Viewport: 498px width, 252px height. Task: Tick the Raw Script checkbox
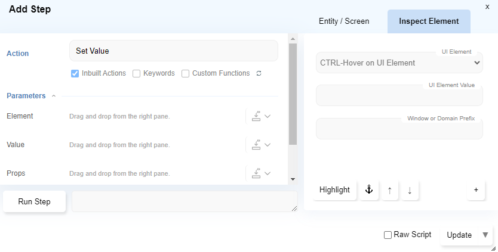[388, 235]
